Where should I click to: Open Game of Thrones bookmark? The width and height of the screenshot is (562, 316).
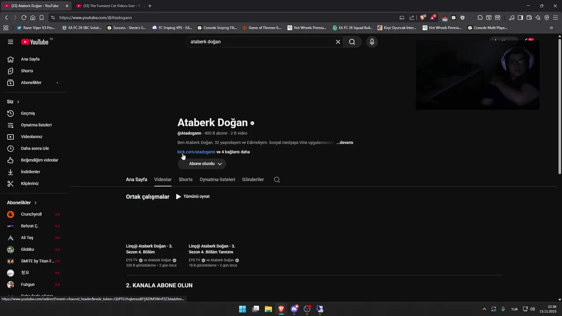click(x=262, y=28)
